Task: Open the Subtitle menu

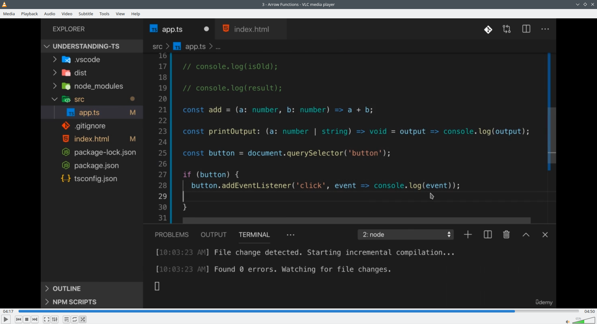Action: [x=86, y=14]
